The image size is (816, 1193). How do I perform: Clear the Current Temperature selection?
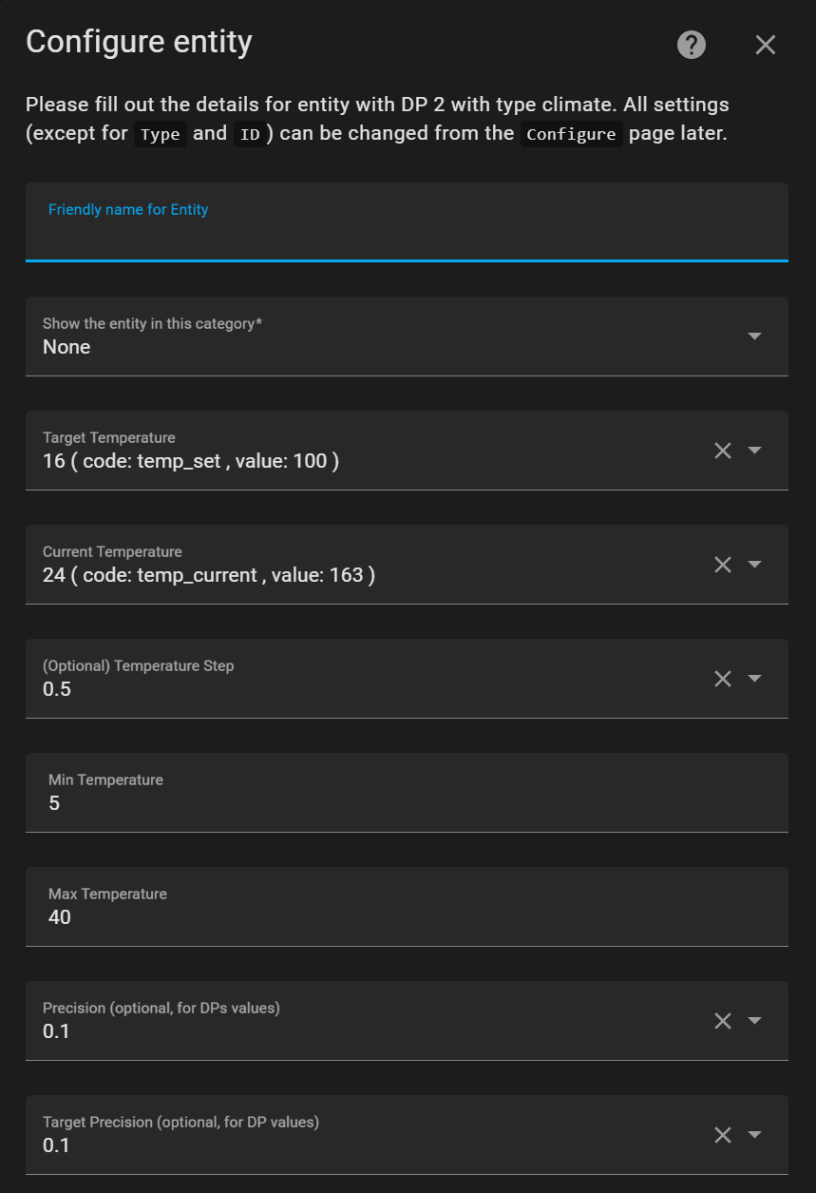[x=723, y=565]
